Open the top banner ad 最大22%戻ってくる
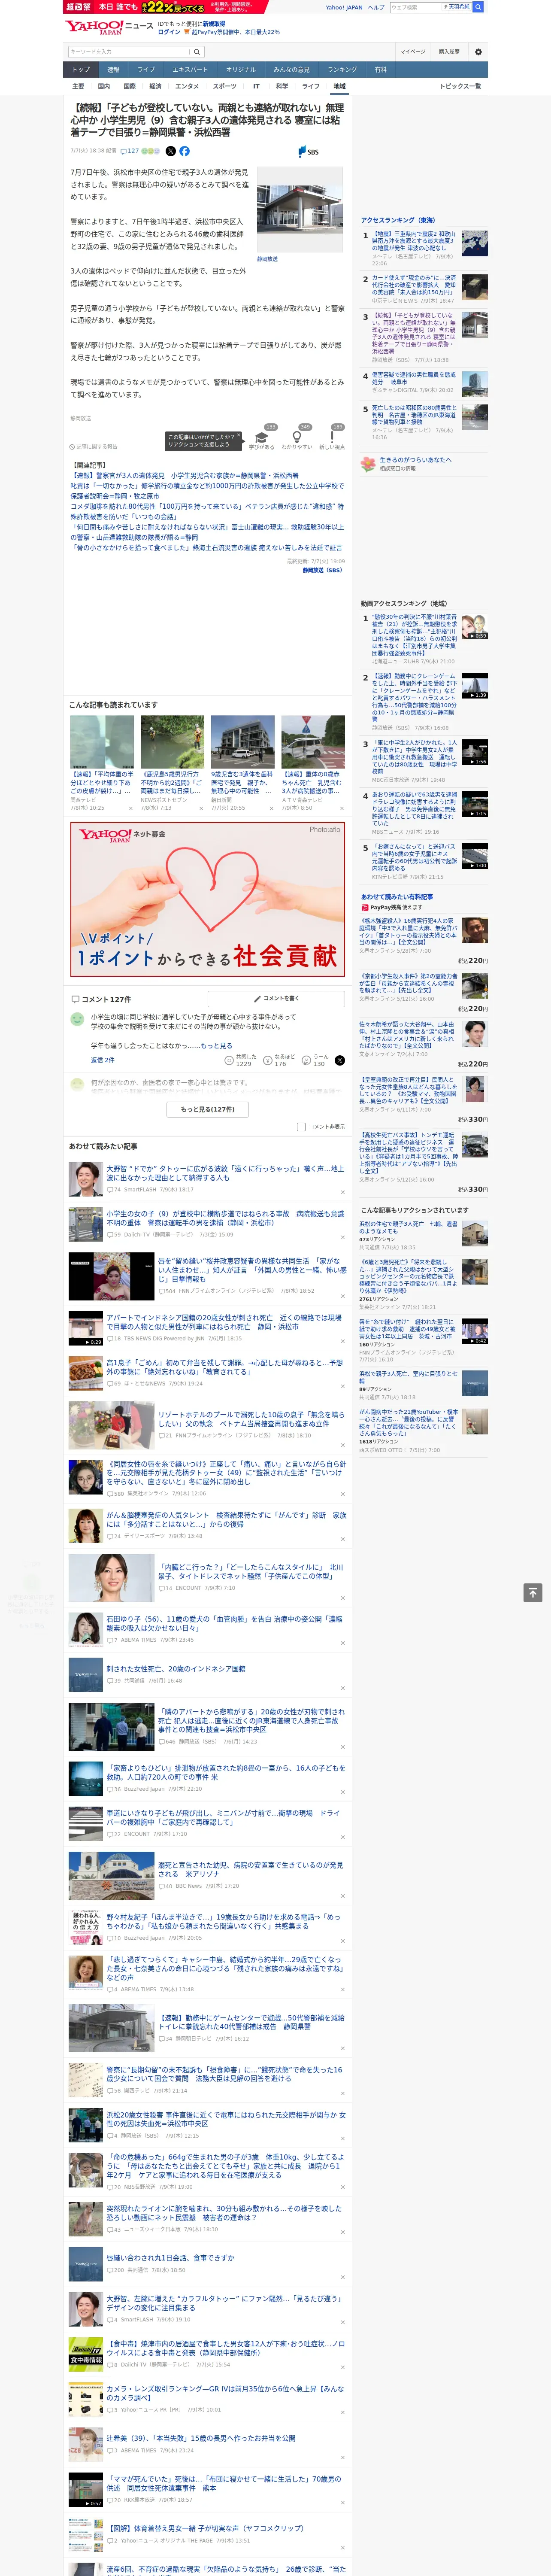 click(165, 7)
